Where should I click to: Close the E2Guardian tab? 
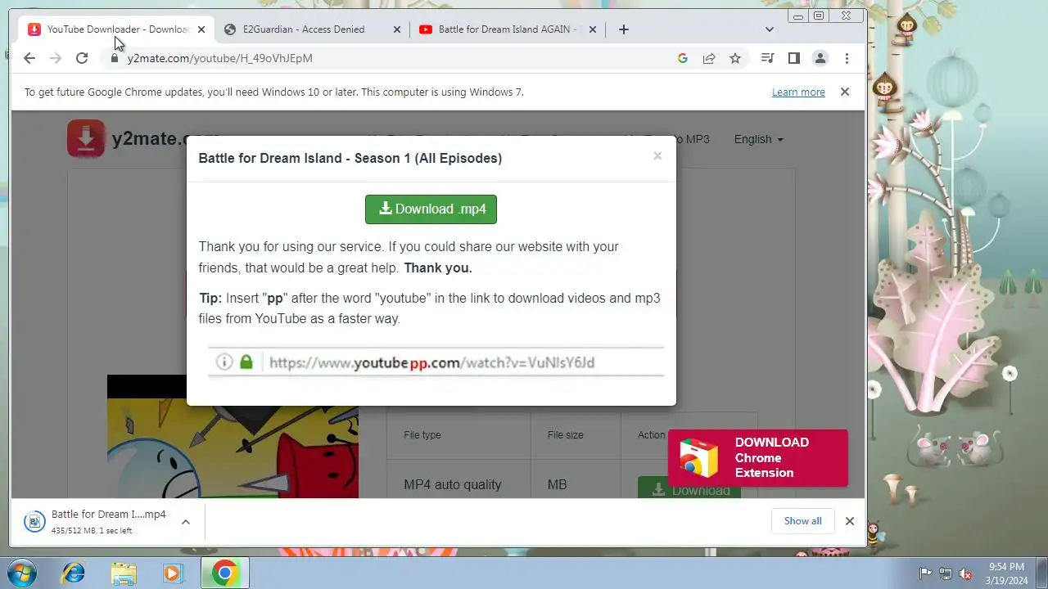pos(397,29)
